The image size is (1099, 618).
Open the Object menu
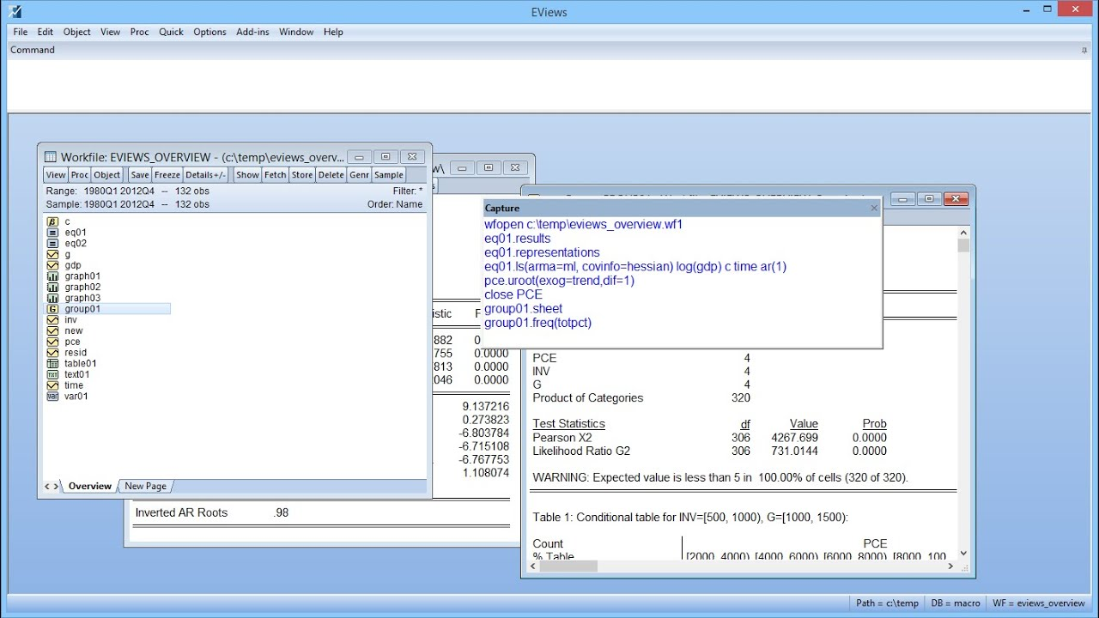[x=77, y=32]
